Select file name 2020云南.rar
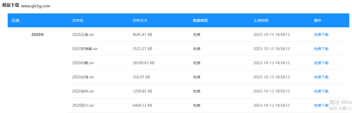352x113 pixels. coord(83,35)
